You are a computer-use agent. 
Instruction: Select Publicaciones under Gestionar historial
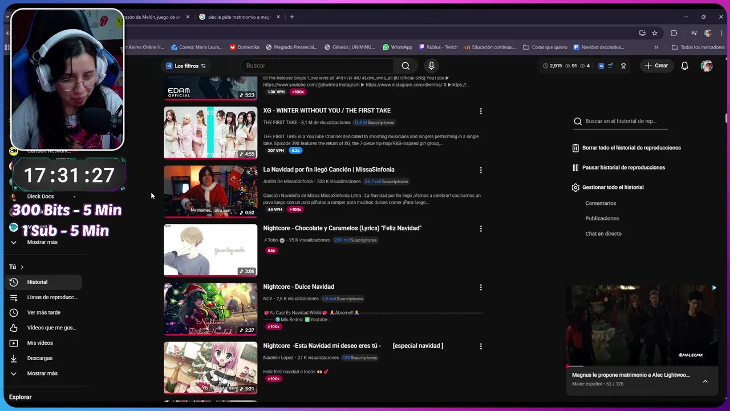pyautogui.click(x=602, y=219)
